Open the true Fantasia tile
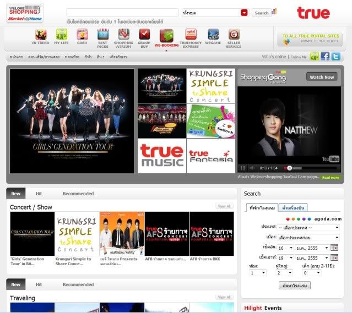Image resolution: width=352 pixels, height=313 pixels. click(211, 156)
